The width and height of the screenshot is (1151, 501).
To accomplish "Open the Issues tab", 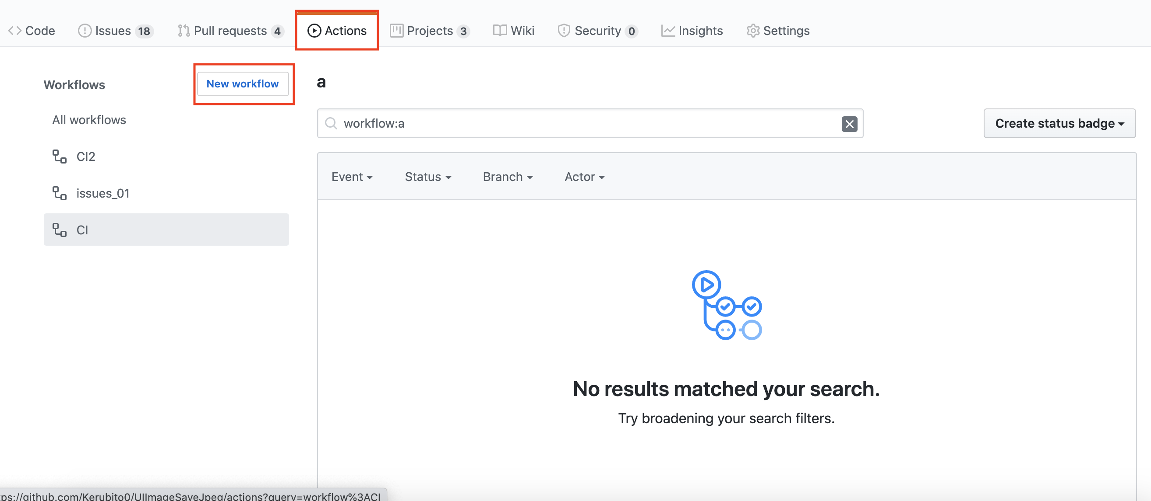I will [116, 31].
